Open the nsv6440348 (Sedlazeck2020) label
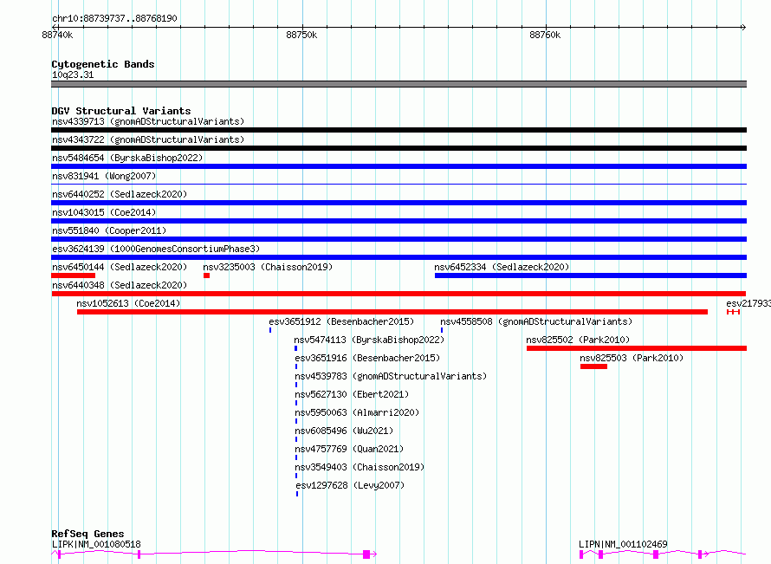Viewport: 771px width, 564px height. pyautogui.click(x=120, y=285)
